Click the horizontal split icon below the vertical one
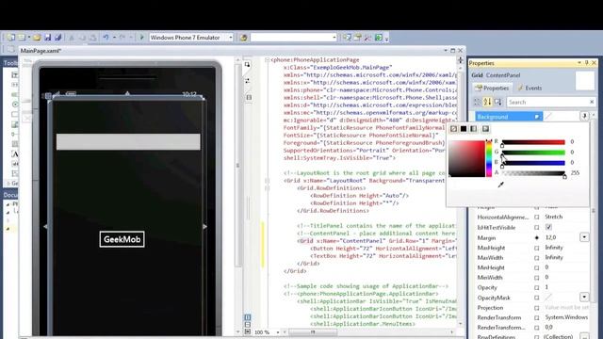The image size is (603, 339). 248,324
